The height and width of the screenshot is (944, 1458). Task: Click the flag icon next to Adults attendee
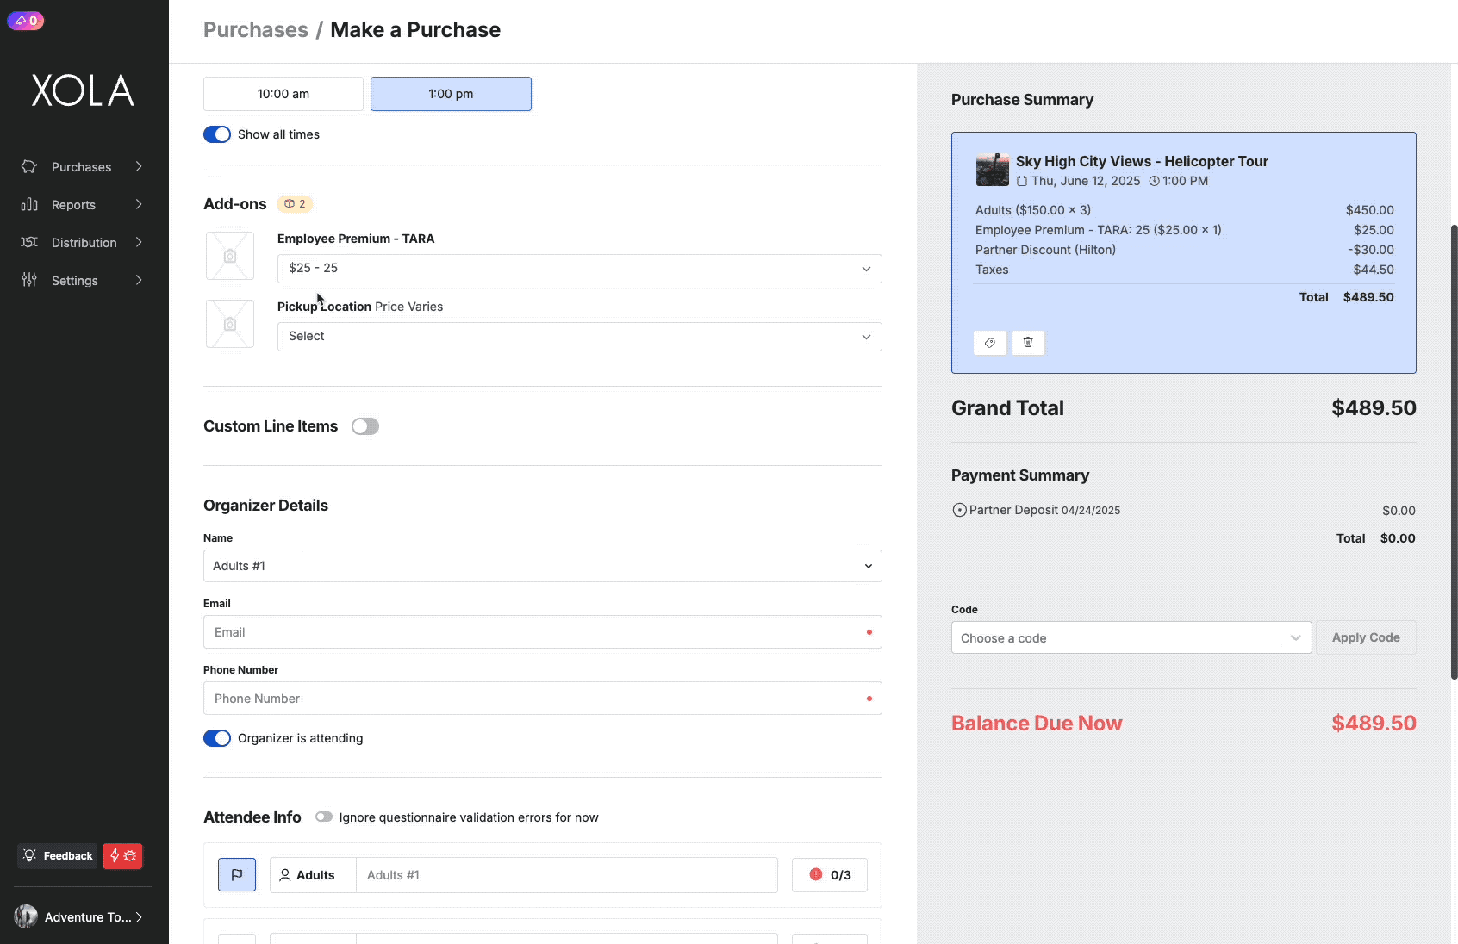coord(237,875)
